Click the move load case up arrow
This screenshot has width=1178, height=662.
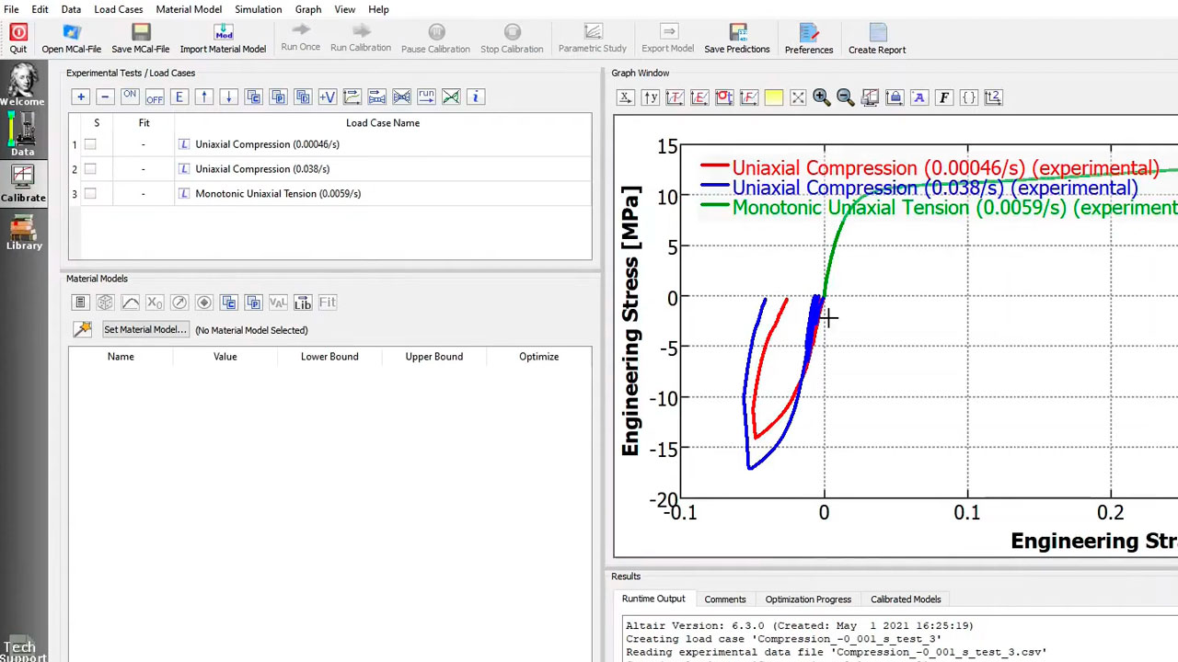click(204, 97)
